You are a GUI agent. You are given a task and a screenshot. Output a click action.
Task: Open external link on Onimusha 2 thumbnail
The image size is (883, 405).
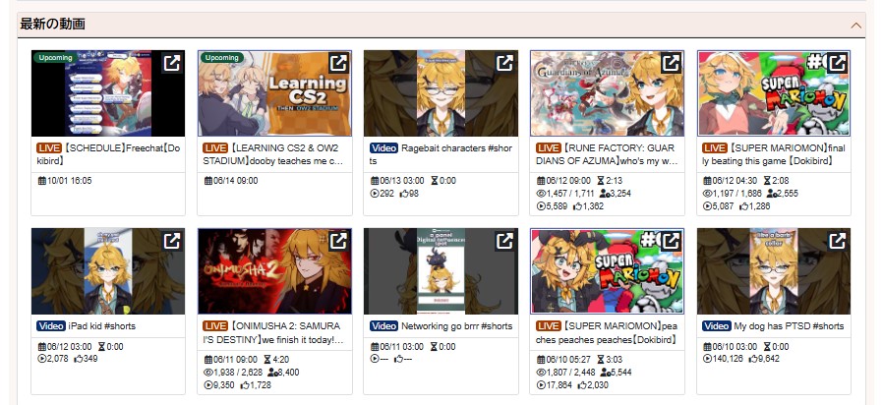coord(338,241)
